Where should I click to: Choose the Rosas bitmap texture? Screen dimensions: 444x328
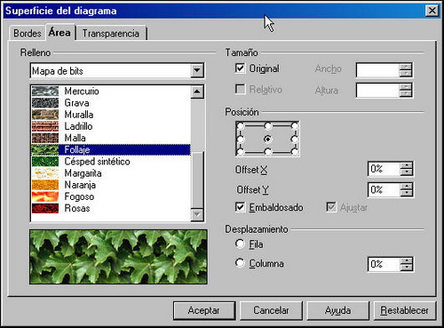(x=111, y=208)
